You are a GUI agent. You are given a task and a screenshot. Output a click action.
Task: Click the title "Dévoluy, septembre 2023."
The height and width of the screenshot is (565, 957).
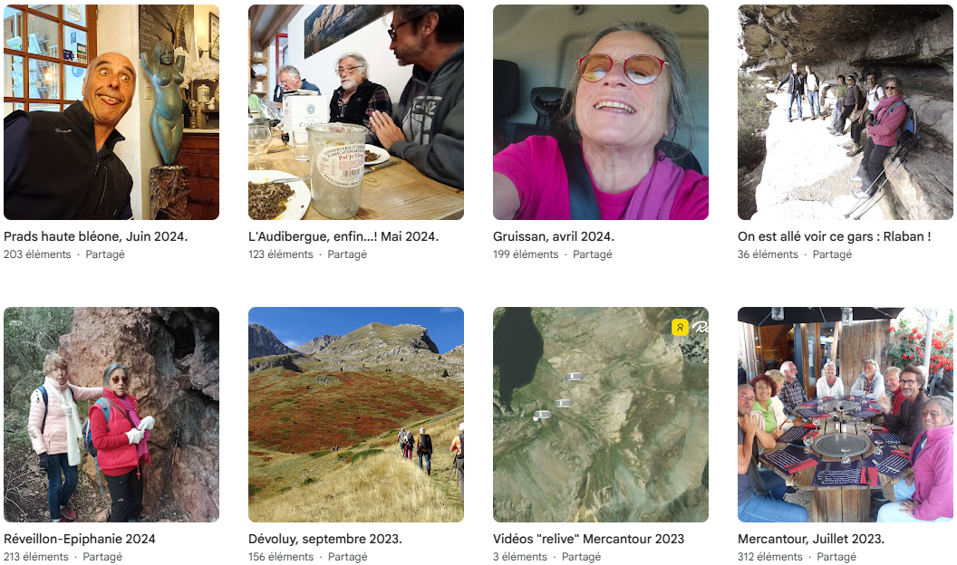[324, 539]
